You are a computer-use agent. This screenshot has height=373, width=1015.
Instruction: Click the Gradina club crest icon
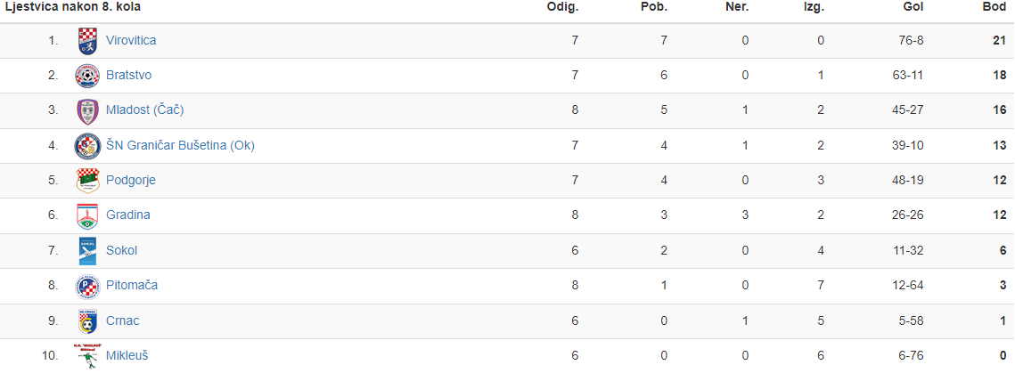(87, 216)
